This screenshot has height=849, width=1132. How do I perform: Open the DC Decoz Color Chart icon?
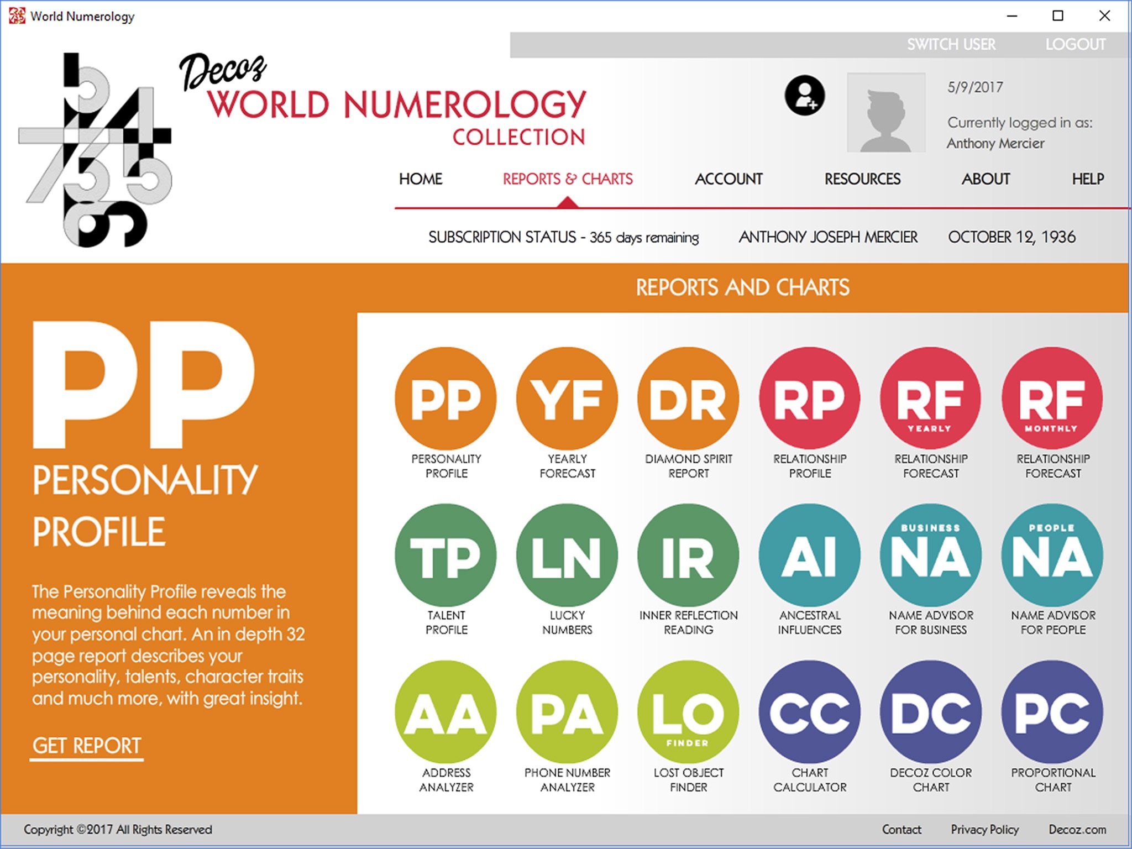(931, 712)
